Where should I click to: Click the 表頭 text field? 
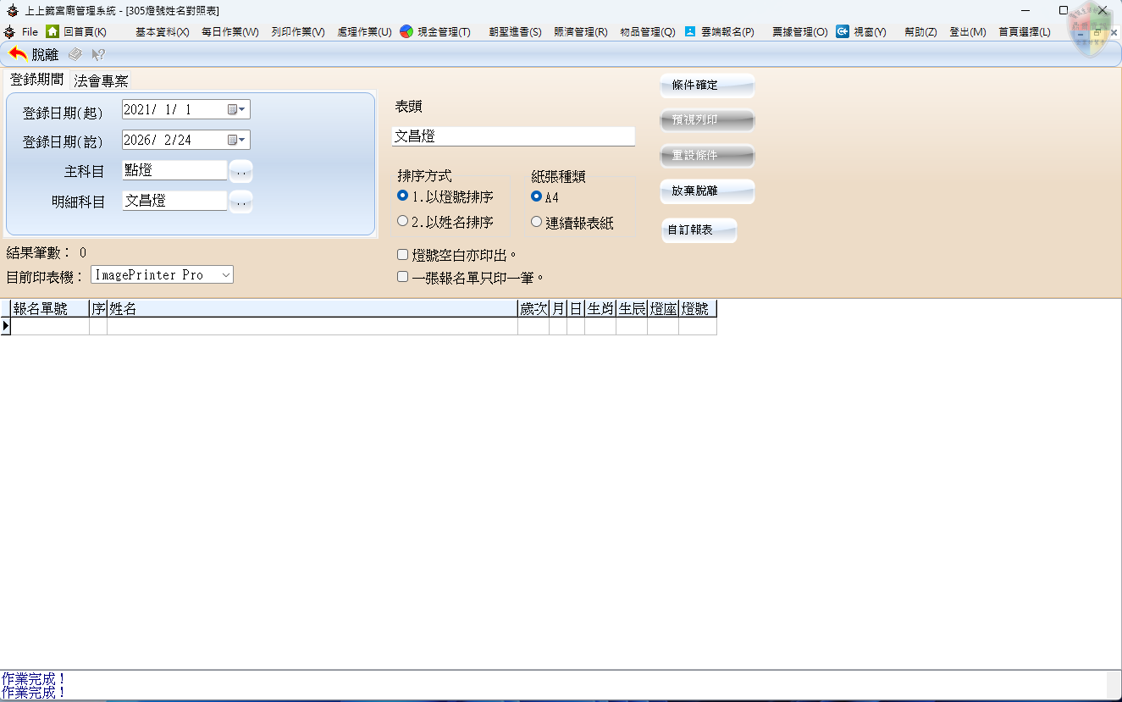click(x=513, y=136)
